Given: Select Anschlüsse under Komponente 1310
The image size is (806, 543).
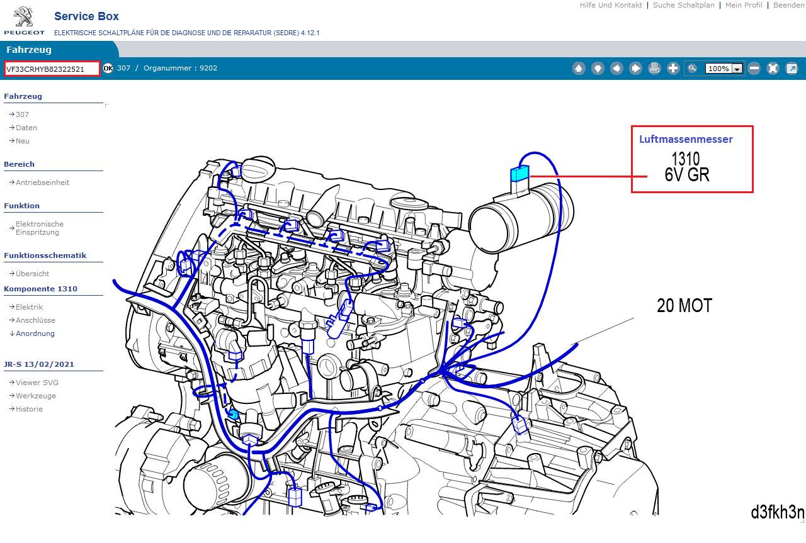Looking at the screenshot, I should tap(35, 320).
